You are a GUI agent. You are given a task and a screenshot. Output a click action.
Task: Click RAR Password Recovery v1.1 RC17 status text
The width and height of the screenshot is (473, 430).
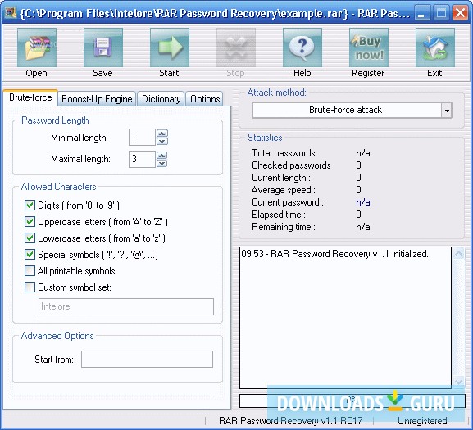pyautogui.click(x=290, y=421)
